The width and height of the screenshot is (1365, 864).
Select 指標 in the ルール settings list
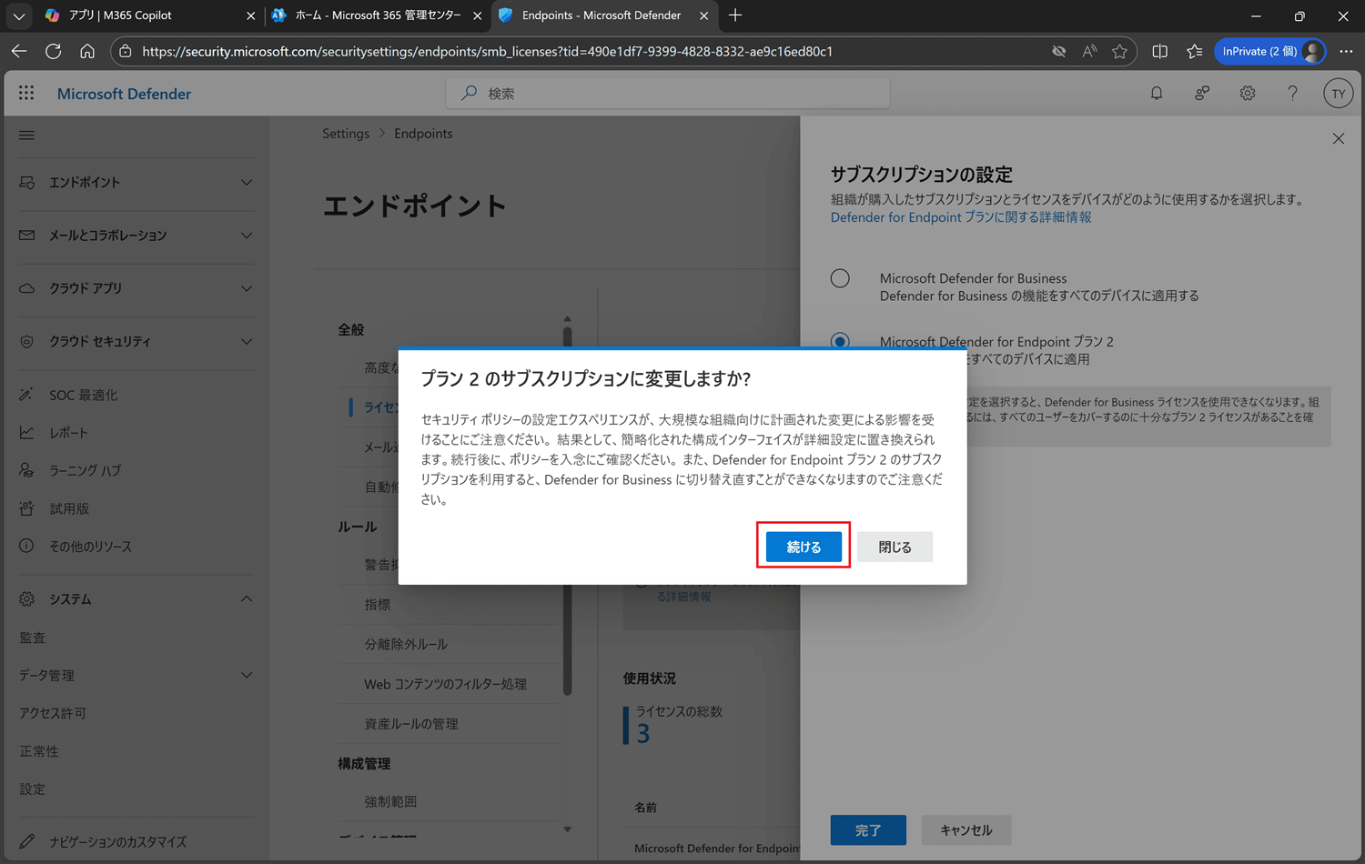(x=378, y=605)
